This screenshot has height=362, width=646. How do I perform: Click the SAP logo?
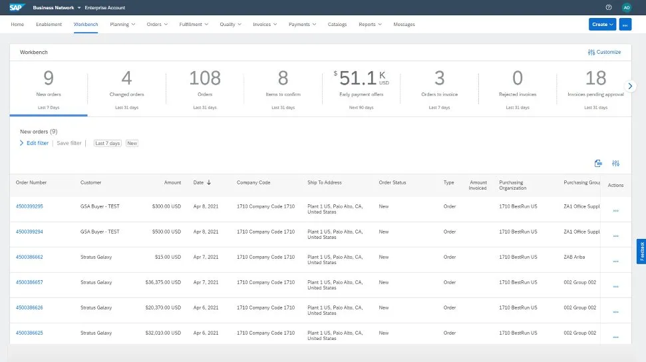click(x=17, y=7)
